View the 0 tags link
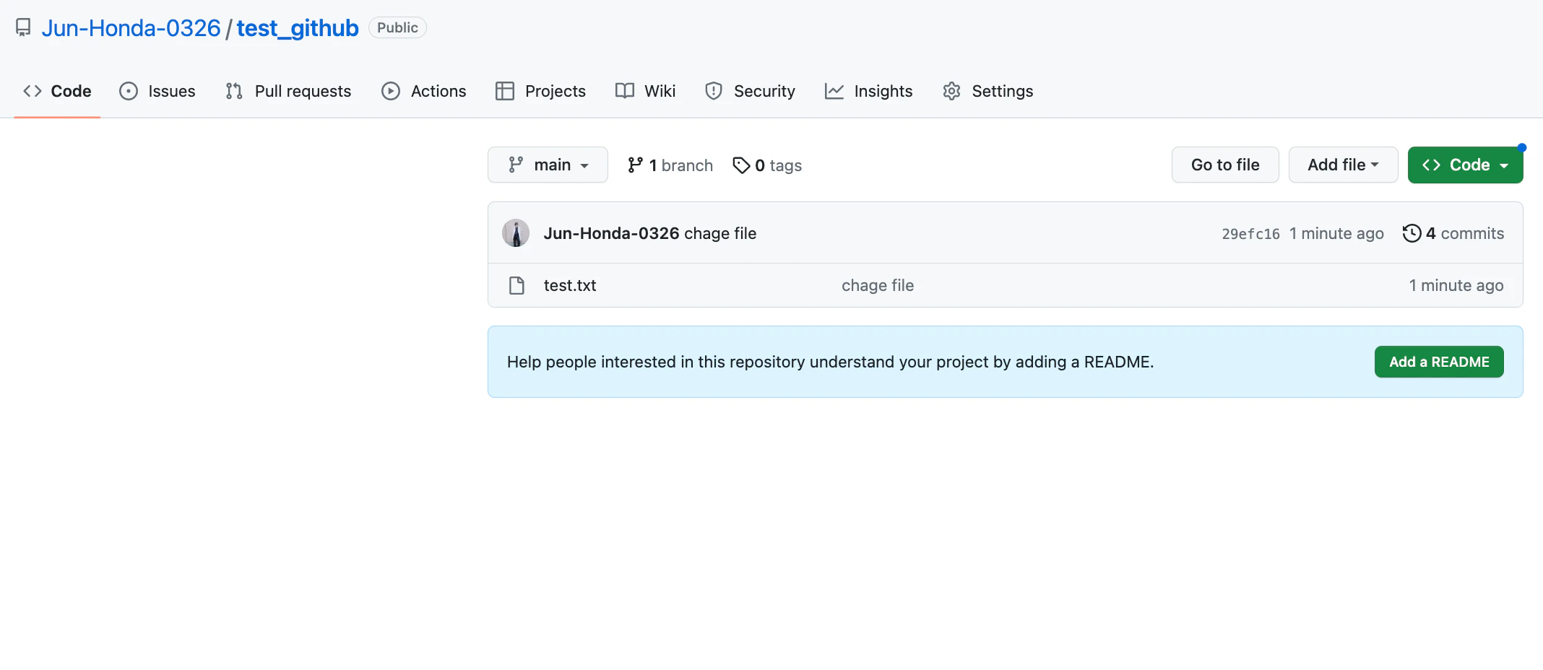The image size is (1543, 670). coord(767,165)
